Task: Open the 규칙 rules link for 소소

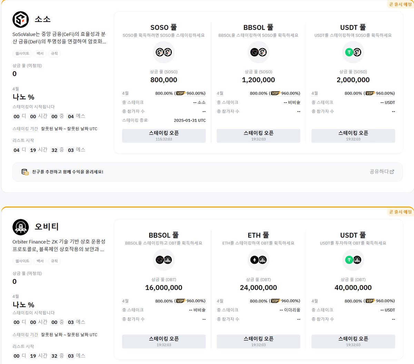Action: pyautogui.click(x=55, y=54)
